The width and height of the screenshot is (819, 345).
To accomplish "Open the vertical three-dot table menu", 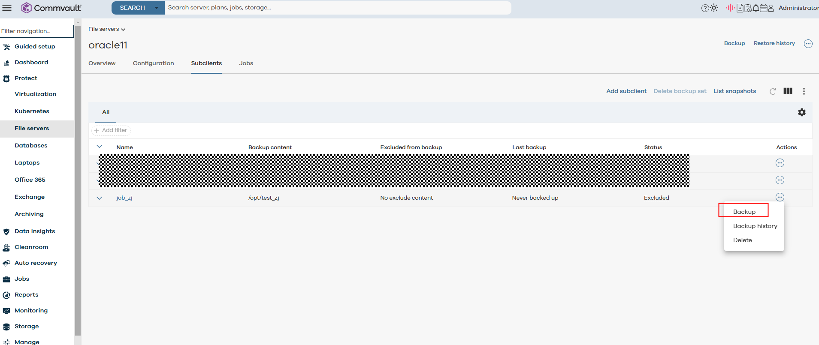I will click(804, 91).
